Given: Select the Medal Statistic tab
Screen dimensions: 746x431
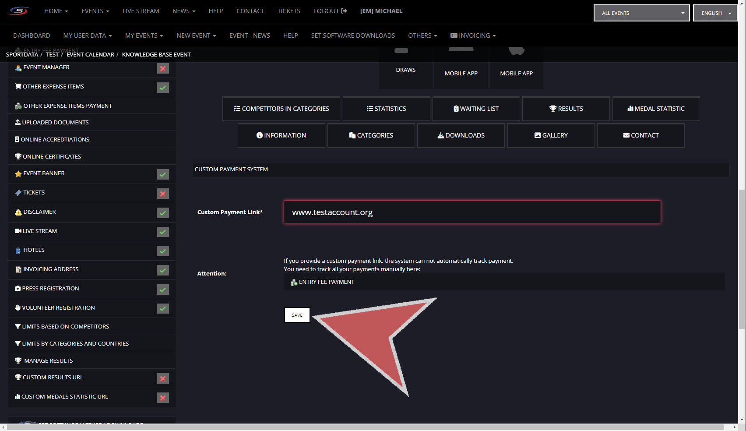Looking at the screenshot, I should pos(656,109).
